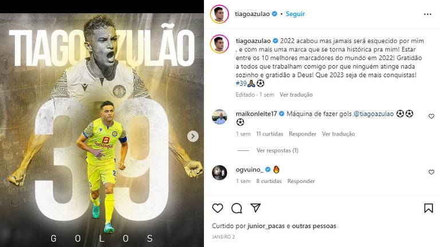Go to next image in carousel
440x247 pixels.
192,137
